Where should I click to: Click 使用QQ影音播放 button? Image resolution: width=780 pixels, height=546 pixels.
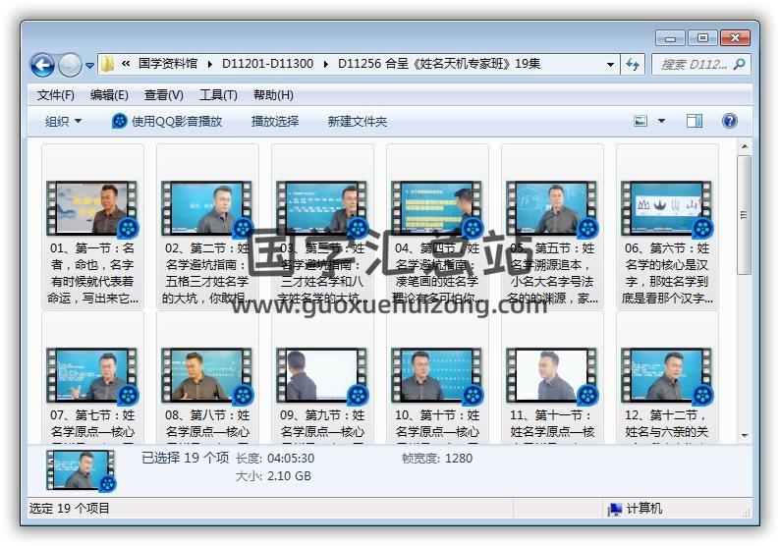coord(167,121)
